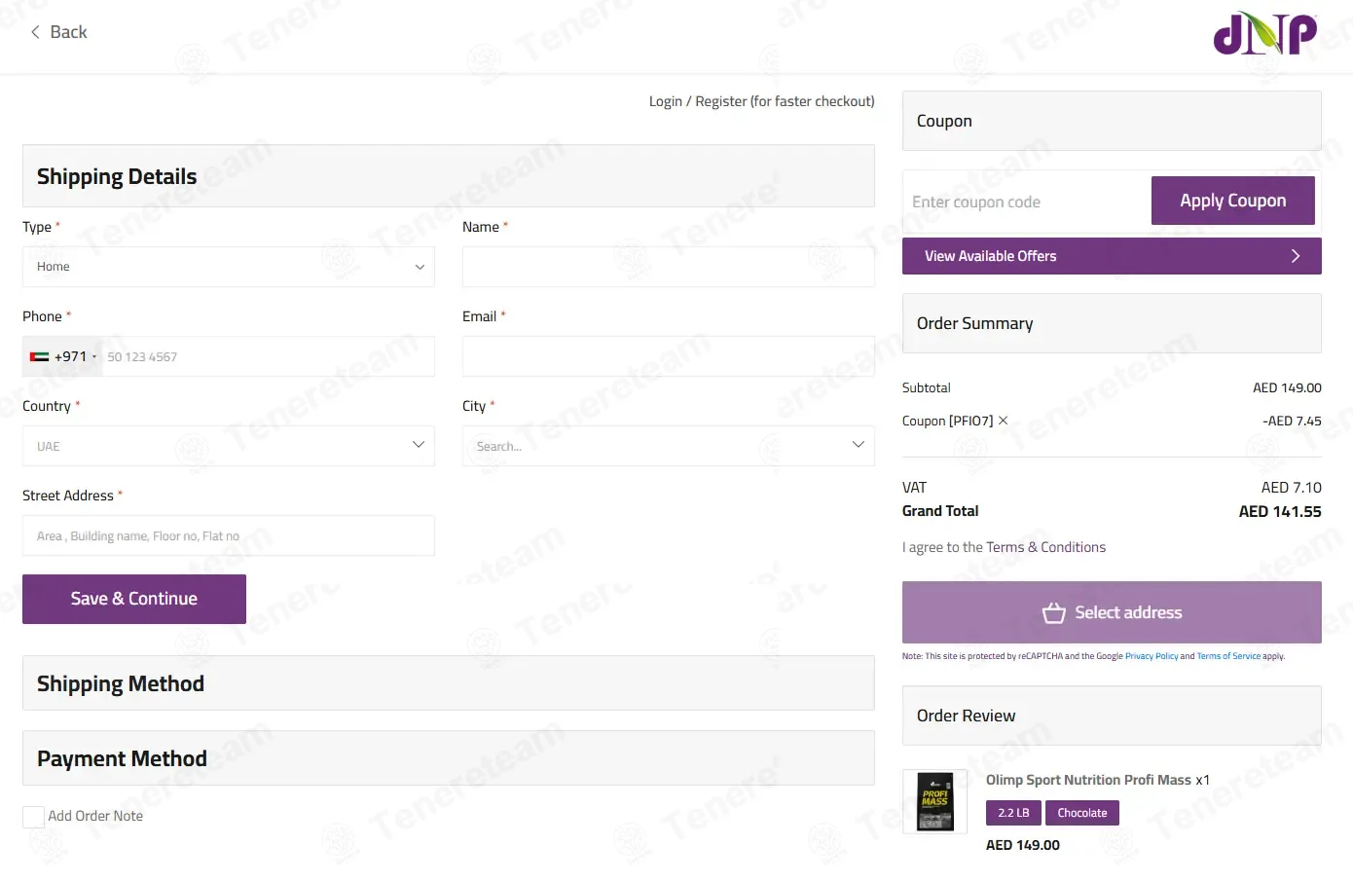Click the DNP logo
Viewport: 1353px width, 882px height.
click(1264, 34)
